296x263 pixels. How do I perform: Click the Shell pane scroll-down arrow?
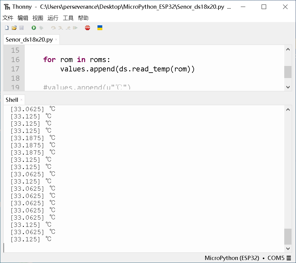click(288, 249)
